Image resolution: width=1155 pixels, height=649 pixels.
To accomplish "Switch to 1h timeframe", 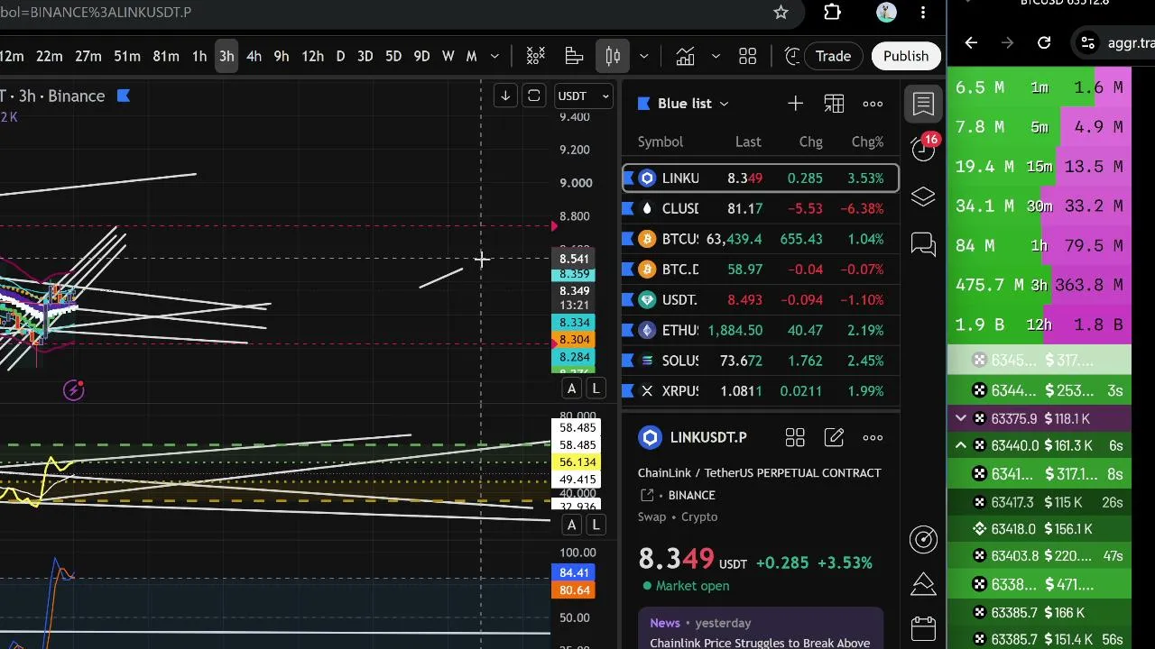I will 199,56.
